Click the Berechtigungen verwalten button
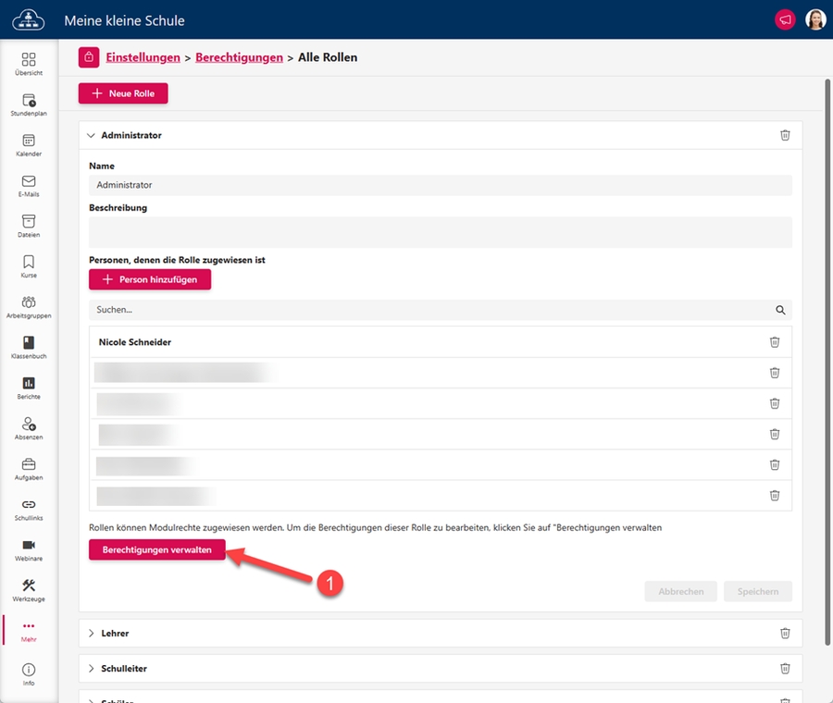 156,549
